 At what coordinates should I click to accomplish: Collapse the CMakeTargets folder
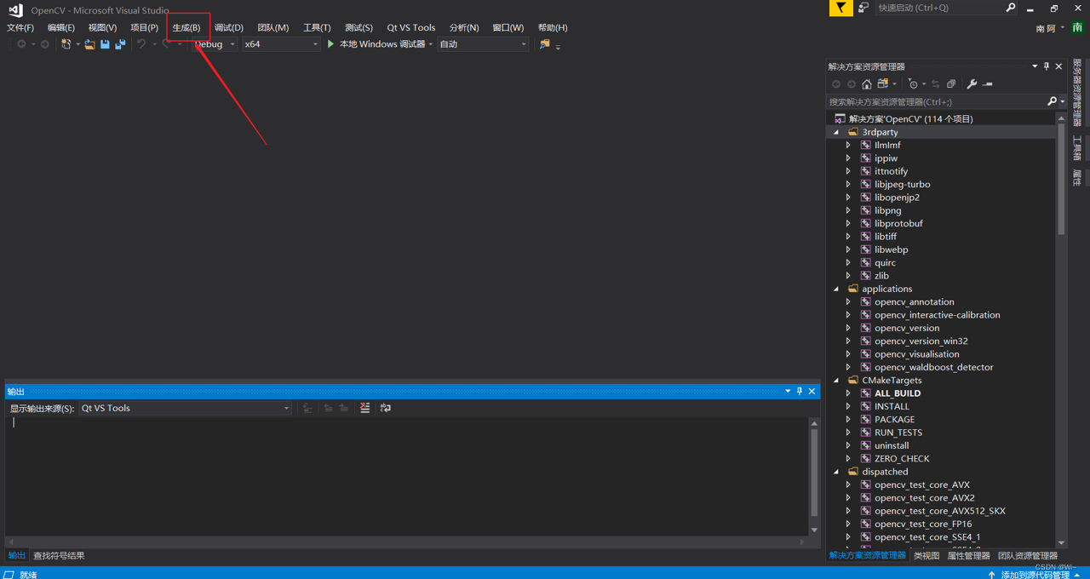click(x=836, y=381)
